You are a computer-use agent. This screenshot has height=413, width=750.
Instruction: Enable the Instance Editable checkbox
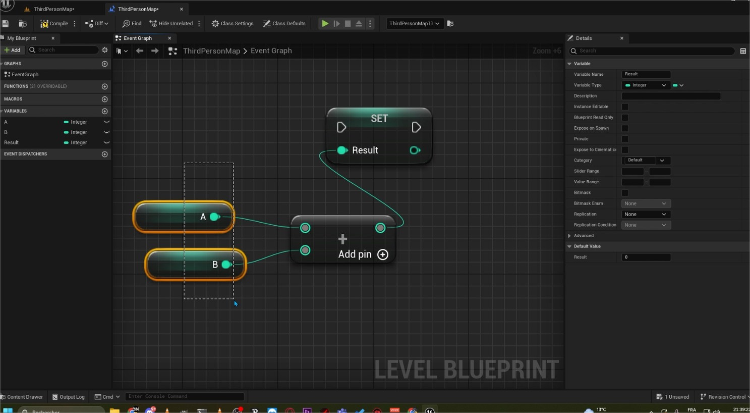pyautogui.click(x=625, y=107)
